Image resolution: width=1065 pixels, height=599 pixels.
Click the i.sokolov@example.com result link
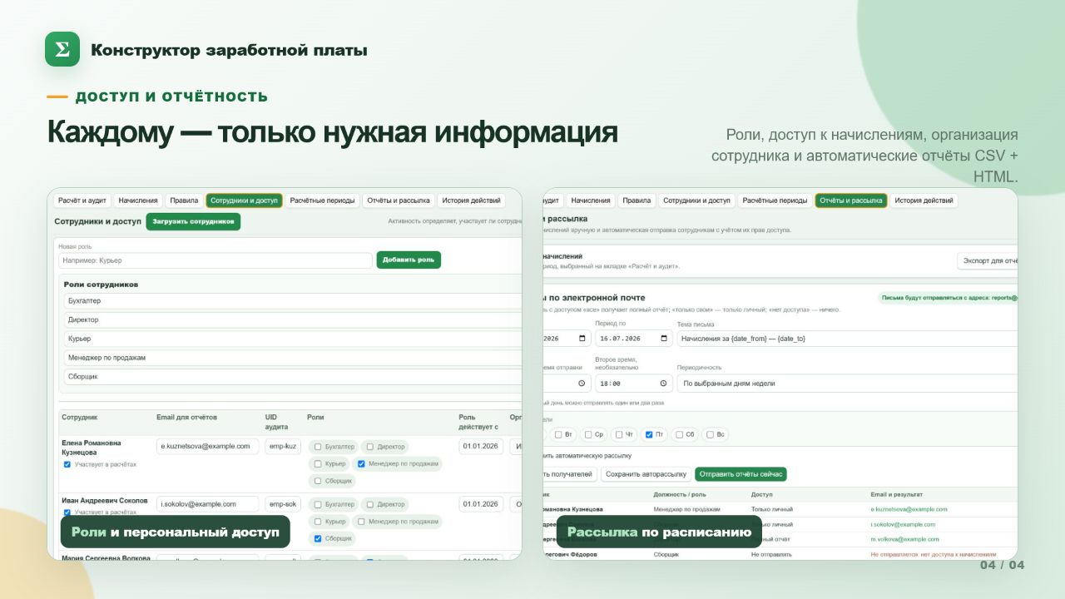[903, 524]
